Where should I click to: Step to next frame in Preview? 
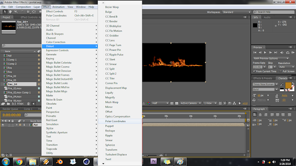(x=270, y=53)
